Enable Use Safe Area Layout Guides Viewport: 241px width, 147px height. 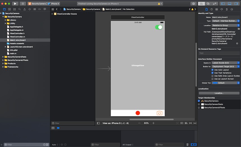coord(212,76)
